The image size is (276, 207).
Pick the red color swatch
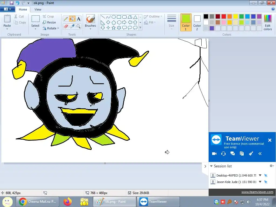click(223, 16)
